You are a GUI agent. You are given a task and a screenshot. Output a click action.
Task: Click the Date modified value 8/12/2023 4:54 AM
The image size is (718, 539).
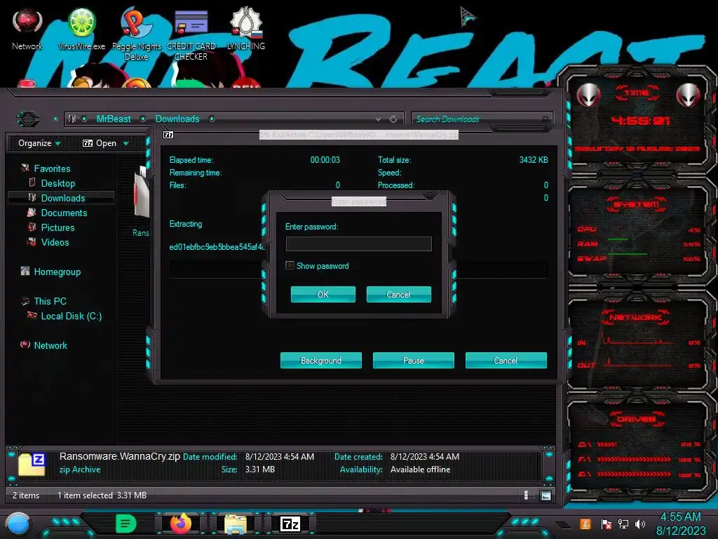[279, 456]
